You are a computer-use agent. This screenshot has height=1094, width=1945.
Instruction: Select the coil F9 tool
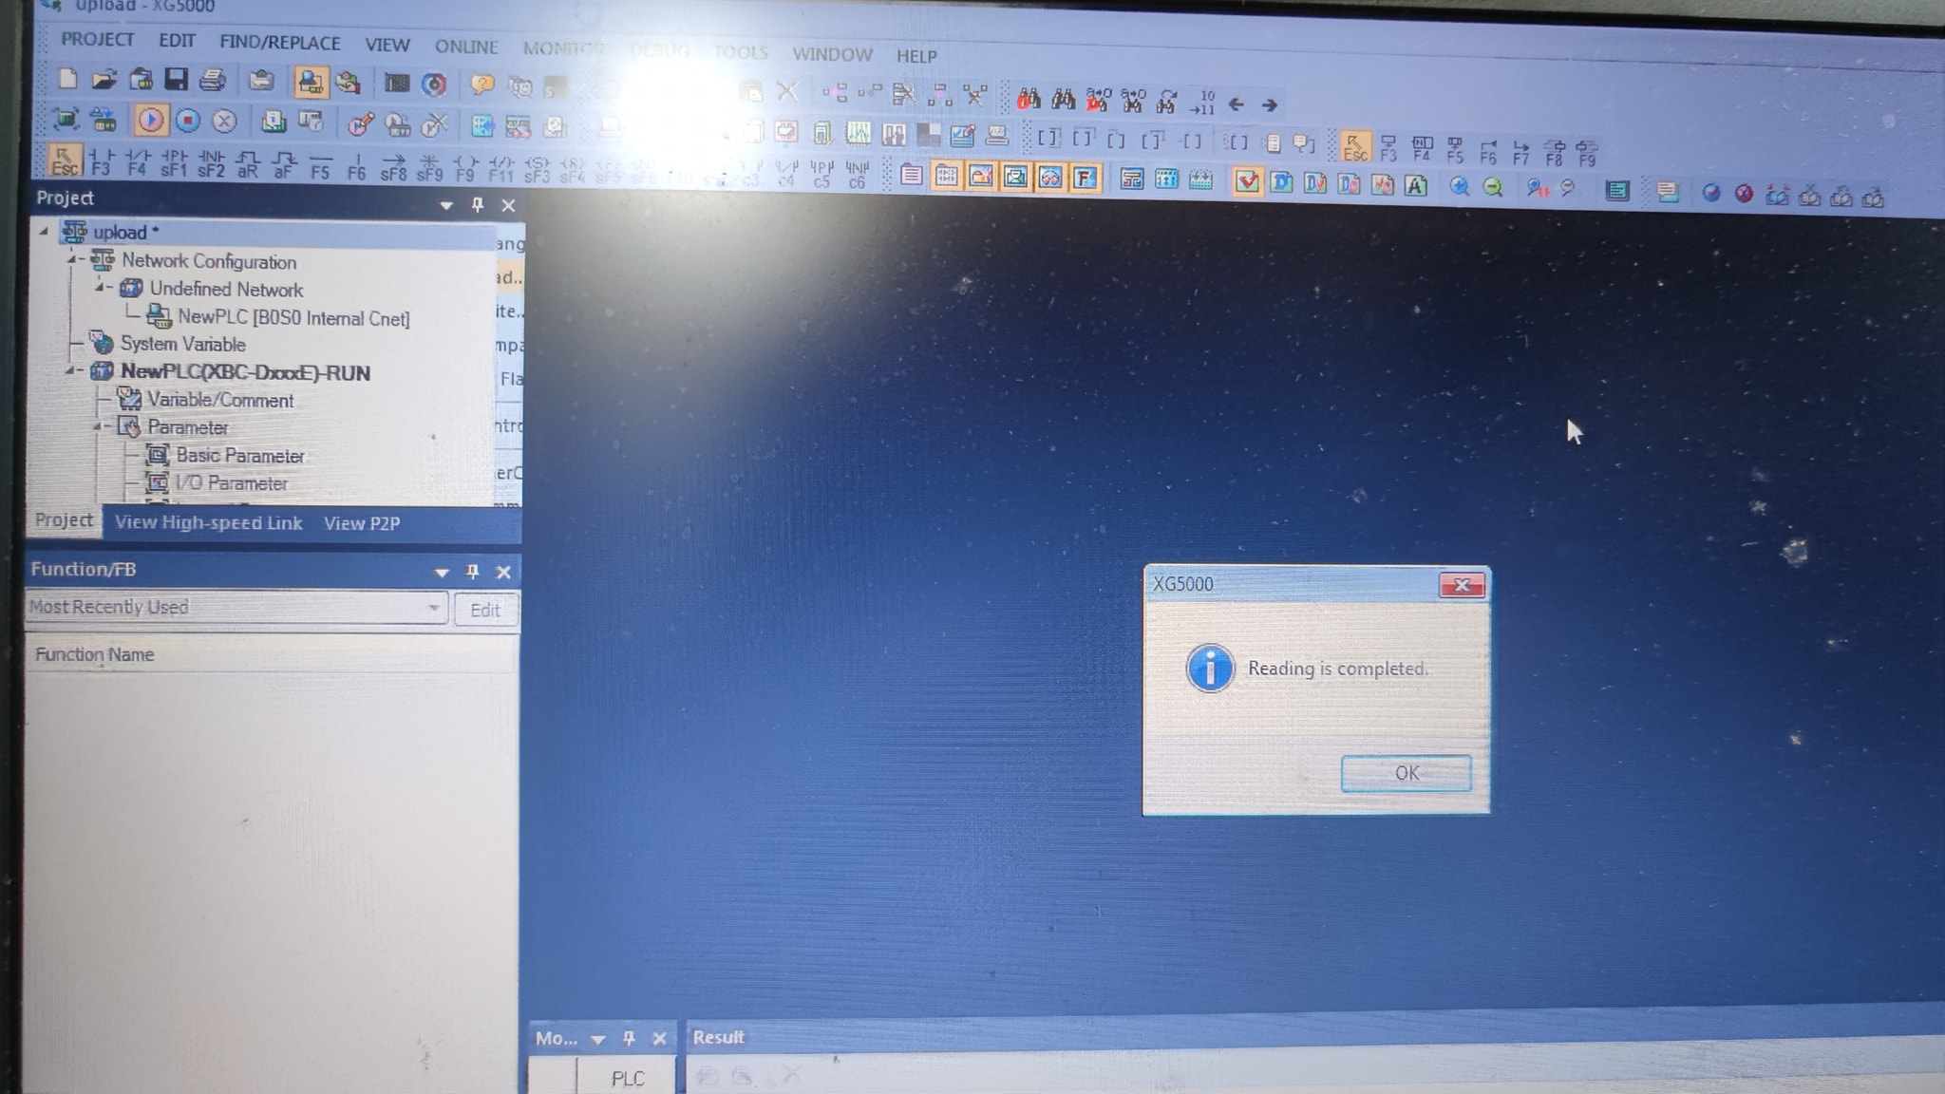coord(465,168)
